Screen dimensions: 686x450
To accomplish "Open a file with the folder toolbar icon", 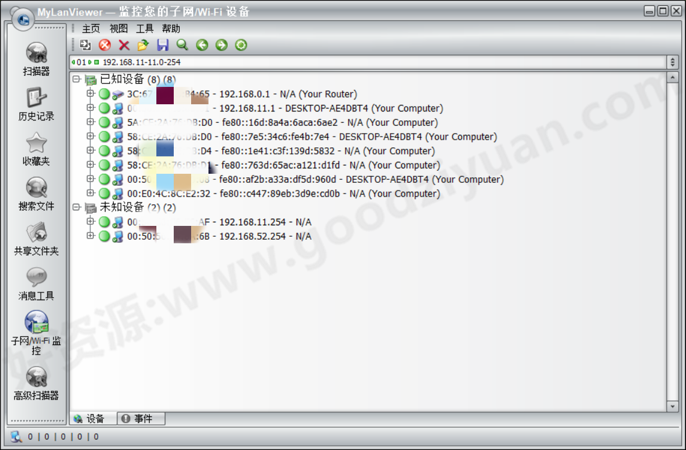I will coord(143,45).
